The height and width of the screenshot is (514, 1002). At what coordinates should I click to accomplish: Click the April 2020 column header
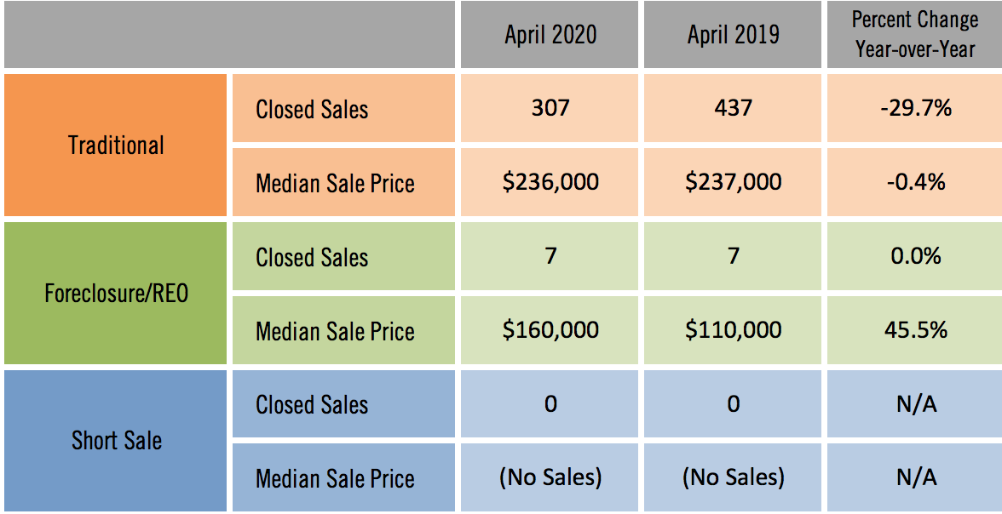[x=550, y=35]
